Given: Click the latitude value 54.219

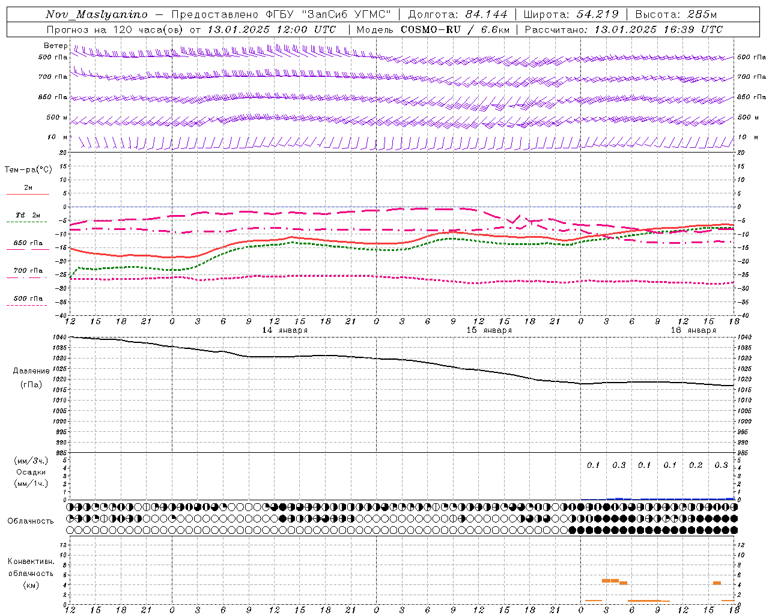Looking at the screenshot, I should (x=598, y=14).
